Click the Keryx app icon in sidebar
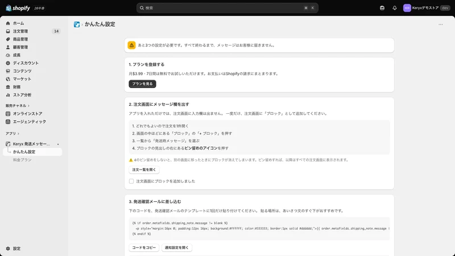This screenshot has width=455, height=256. (8, 144)
